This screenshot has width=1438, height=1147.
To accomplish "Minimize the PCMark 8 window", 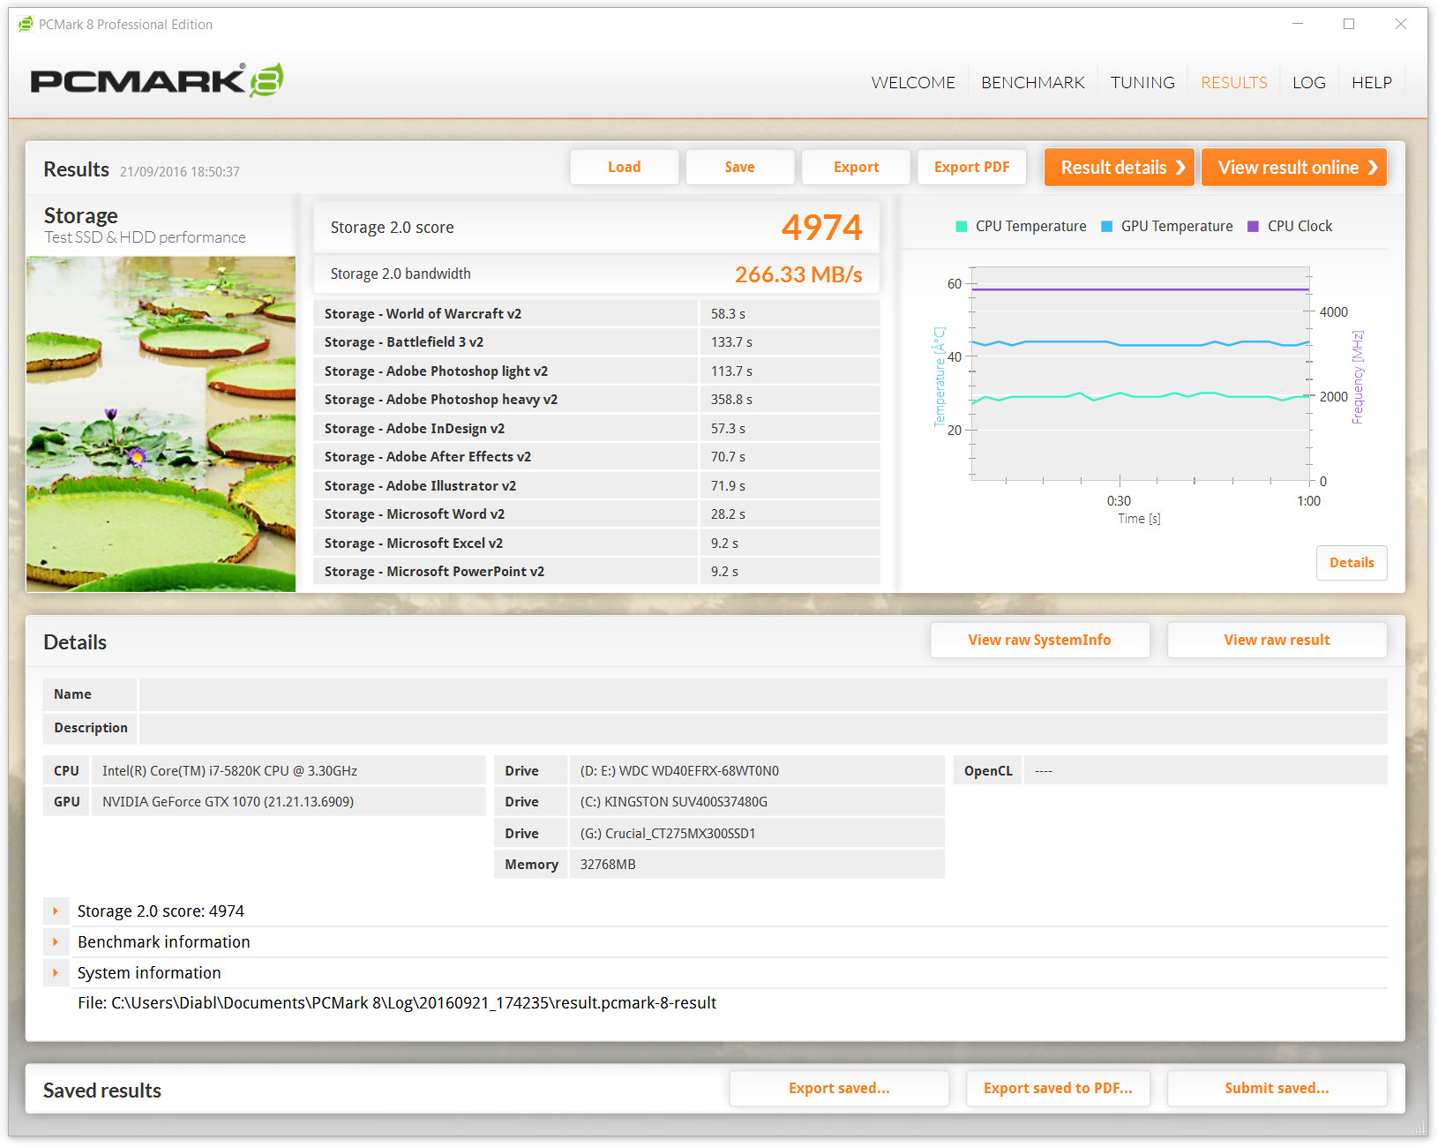I will (x=1298, y=24).
